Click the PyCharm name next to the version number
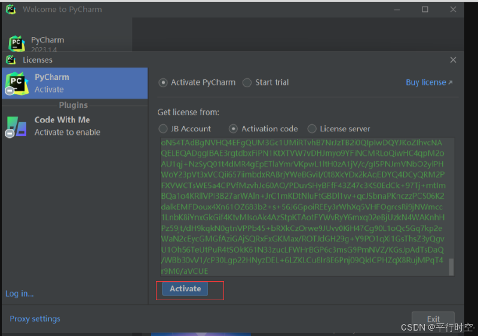 48,40
